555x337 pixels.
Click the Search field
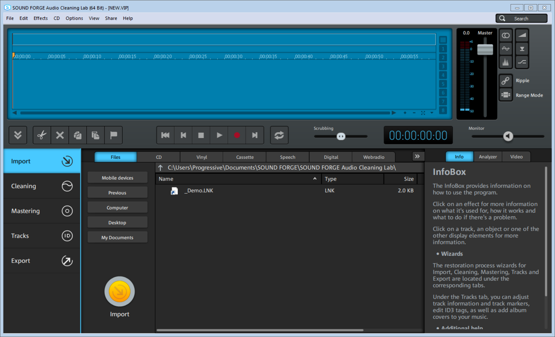coord(522,18)
